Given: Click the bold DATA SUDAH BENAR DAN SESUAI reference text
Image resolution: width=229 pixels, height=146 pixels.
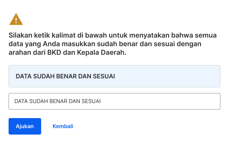Looking at the screenshot, I should (65, 76).
